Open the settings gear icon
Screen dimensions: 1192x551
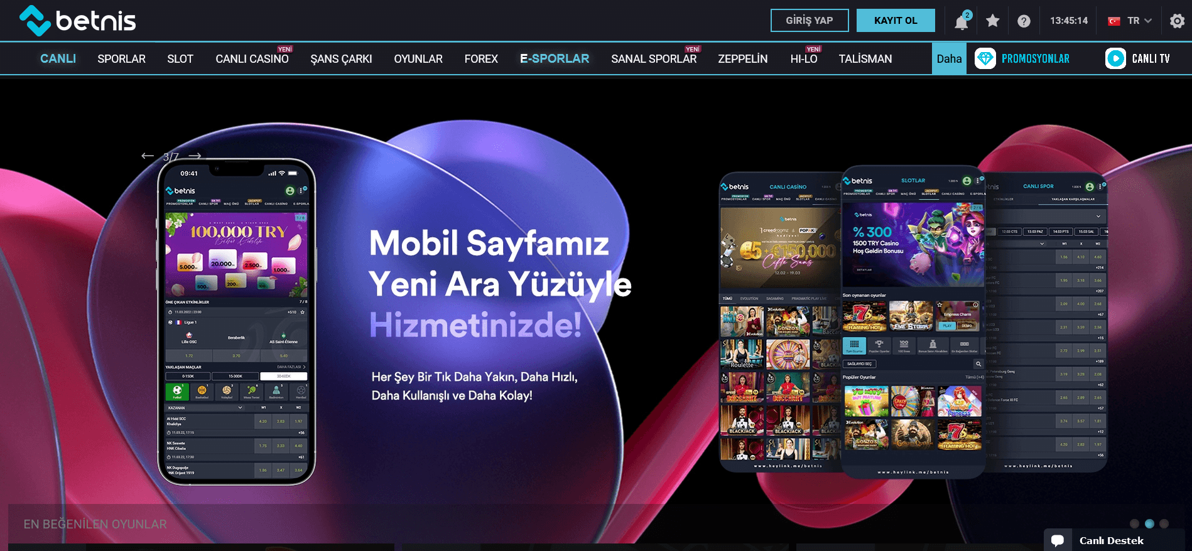coord(1177,21)
